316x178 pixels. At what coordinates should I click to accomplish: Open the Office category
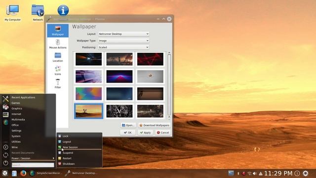15,125
